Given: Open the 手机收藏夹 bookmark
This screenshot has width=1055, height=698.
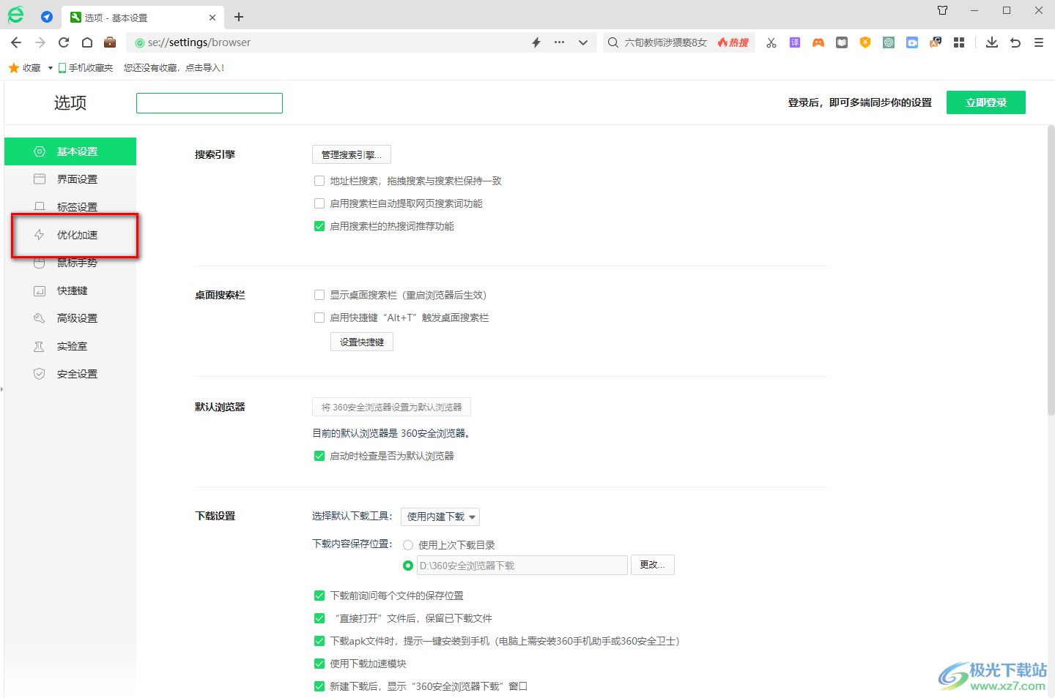Looking at the screenshot, I should point(86,68).
